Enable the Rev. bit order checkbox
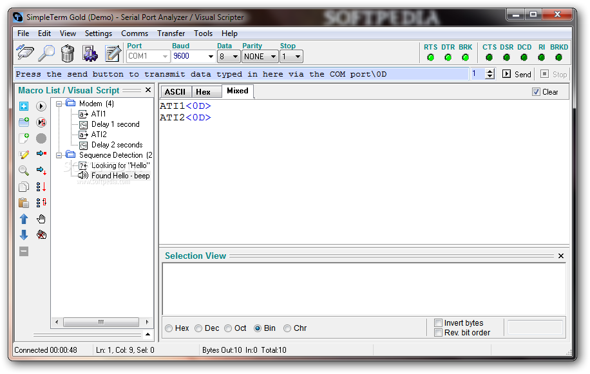This screenshot has width=590, height=374. tap(438, 333)
